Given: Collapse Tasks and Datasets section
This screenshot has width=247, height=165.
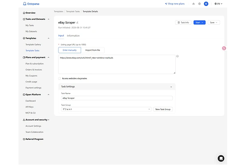Looking at the screenshot, I should click(49, 19).
